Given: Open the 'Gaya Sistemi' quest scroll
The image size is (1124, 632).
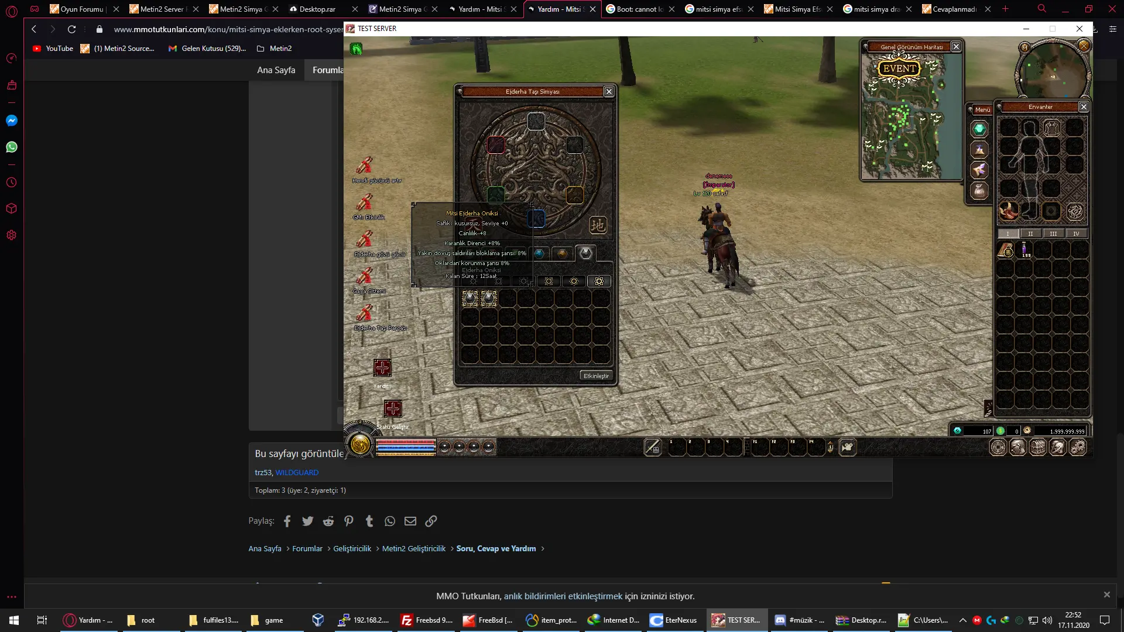Looking at the screenshot, I should [365, 276].
